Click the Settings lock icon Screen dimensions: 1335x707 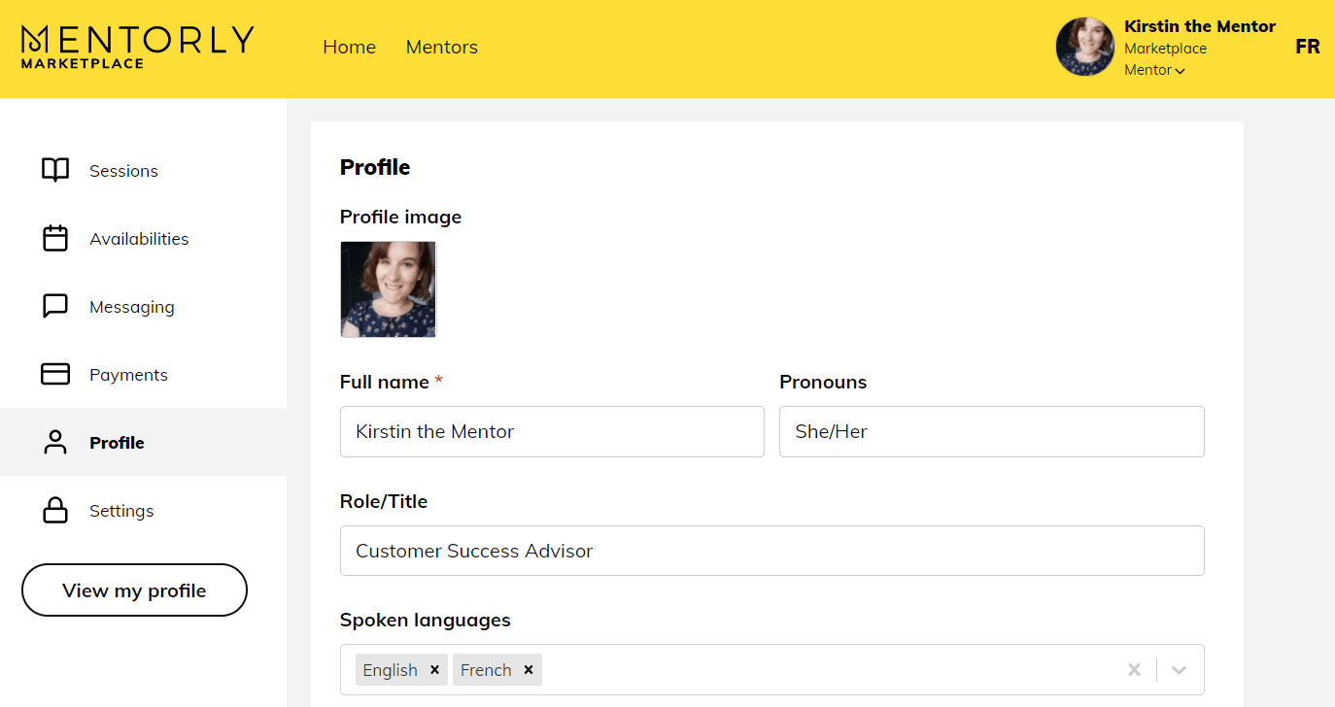click(55, 511)
